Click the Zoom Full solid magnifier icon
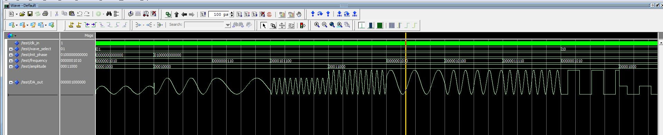The image size is (663, 135). click(332, 25)
